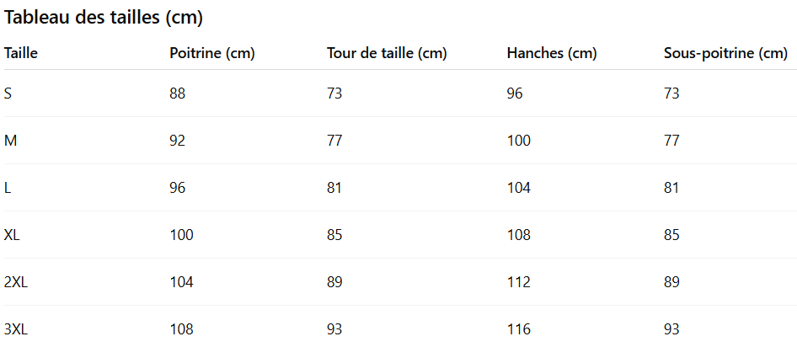Click waist value 81 for size L
This screenshot has width=797, height=347.
334,188
